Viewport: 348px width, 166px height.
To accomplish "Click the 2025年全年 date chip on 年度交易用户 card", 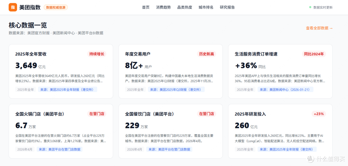I will (135, 89).
